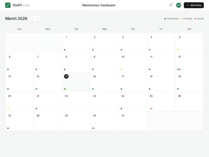Click the Add Entry button
This screenshot has height=157, width=209.
coord(194,5)
